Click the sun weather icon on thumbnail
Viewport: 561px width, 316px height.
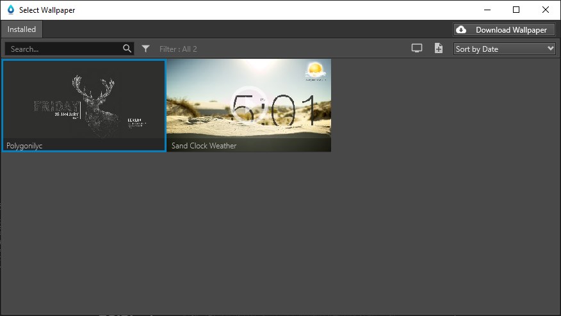click(x=316, y=71)
